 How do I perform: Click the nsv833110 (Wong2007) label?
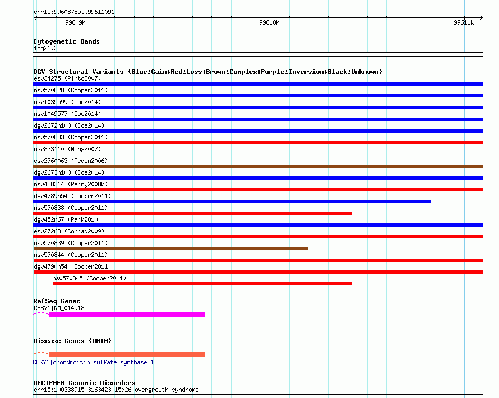pyautogui.click(x=67, y=149)
